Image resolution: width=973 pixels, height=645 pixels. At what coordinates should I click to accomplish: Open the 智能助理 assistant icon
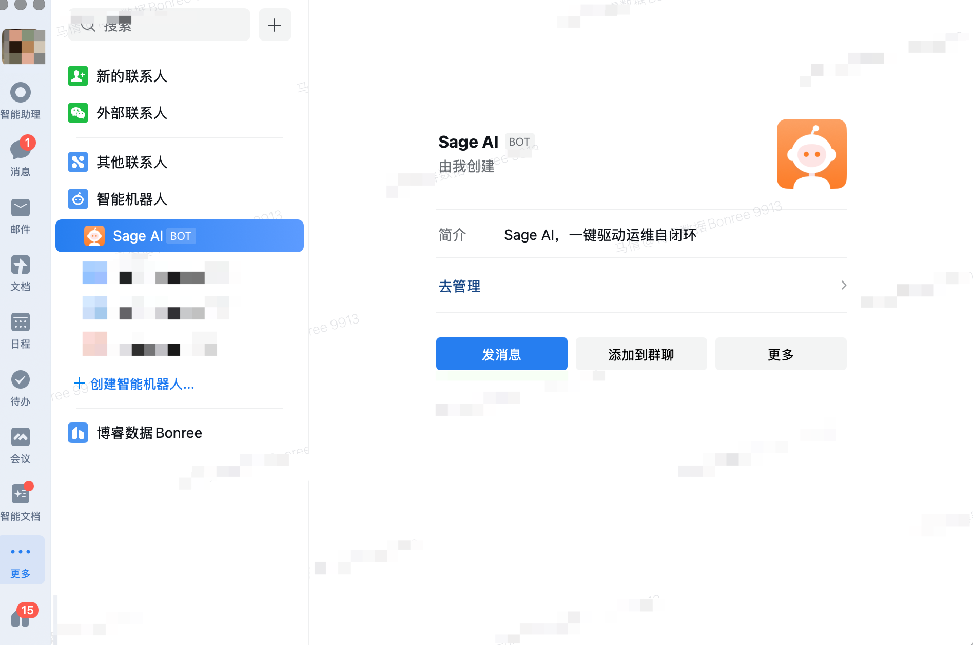(x=21, y=101)
